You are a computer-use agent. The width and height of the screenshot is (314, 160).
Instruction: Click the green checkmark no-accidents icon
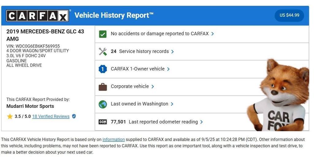(103, 34)
